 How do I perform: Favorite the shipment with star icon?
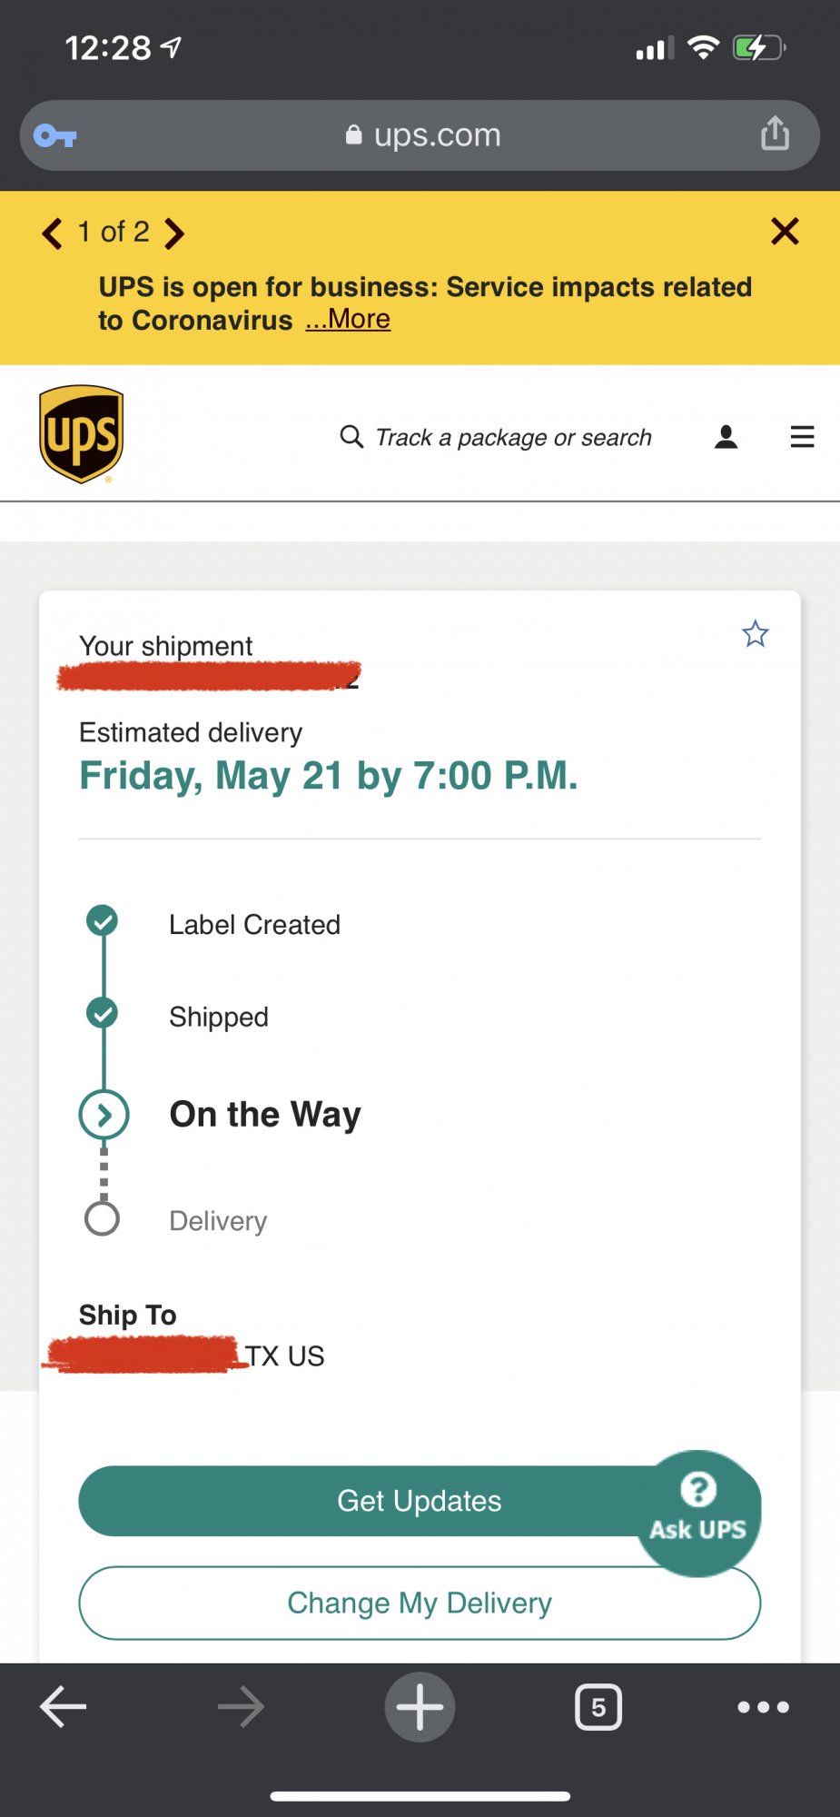(755, 633)
